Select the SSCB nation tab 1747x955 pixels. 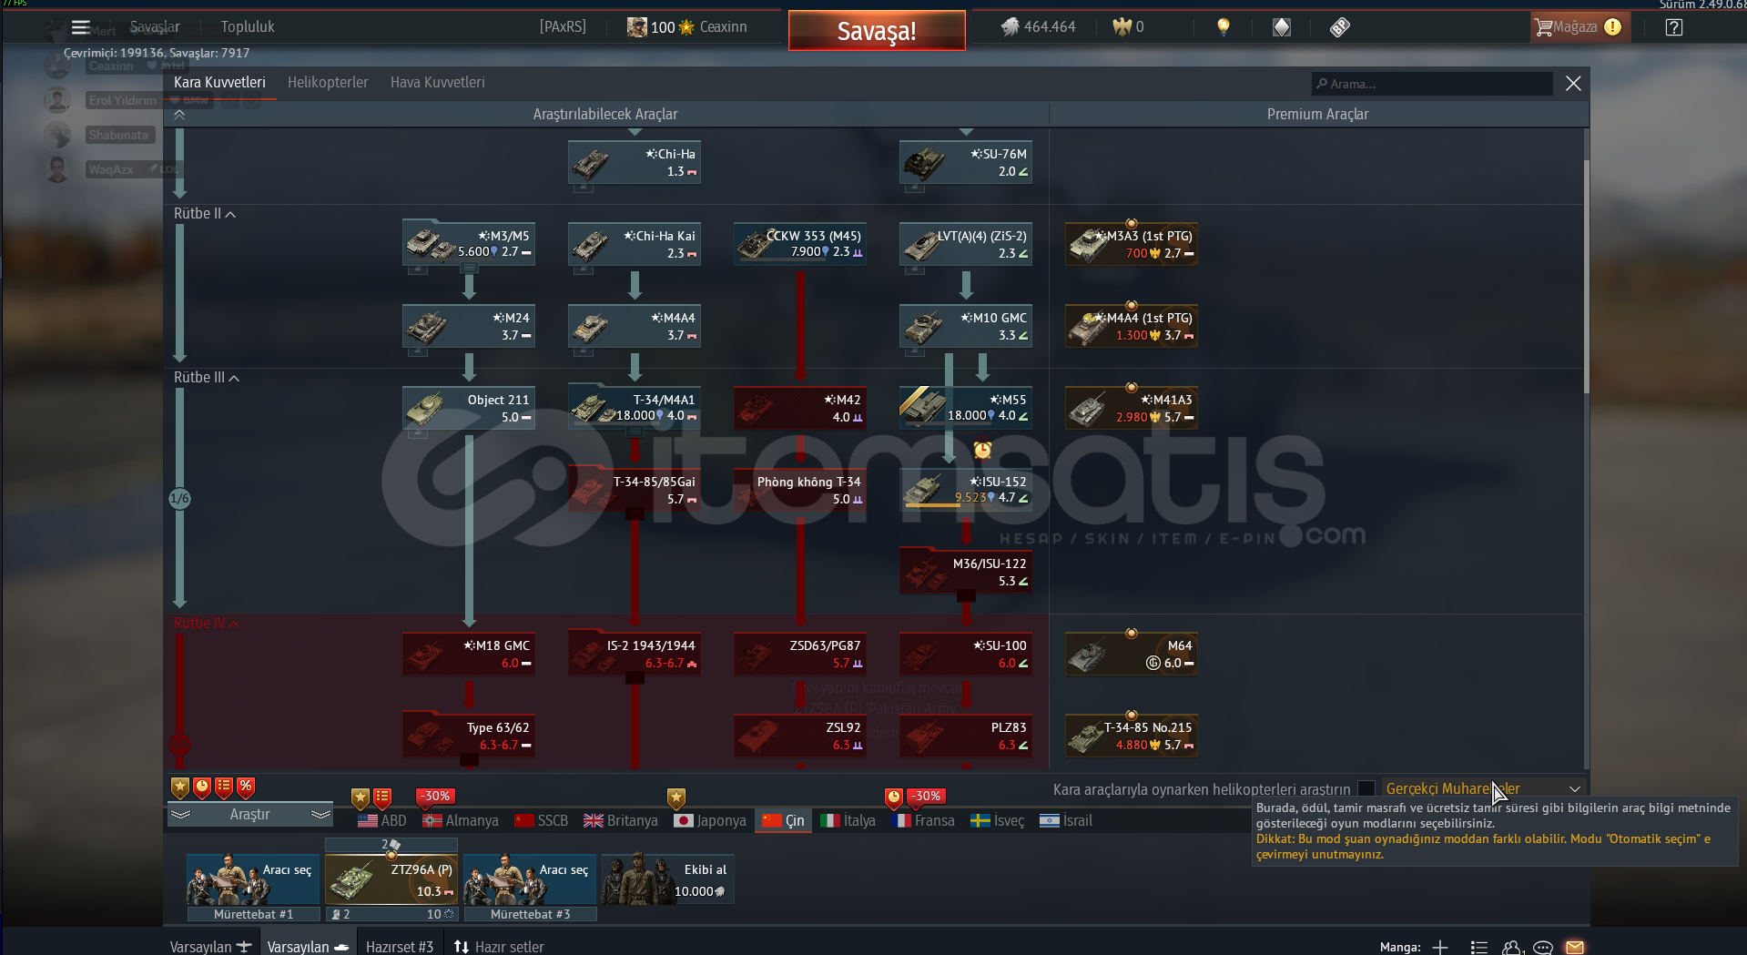click(x=542, y=821)
